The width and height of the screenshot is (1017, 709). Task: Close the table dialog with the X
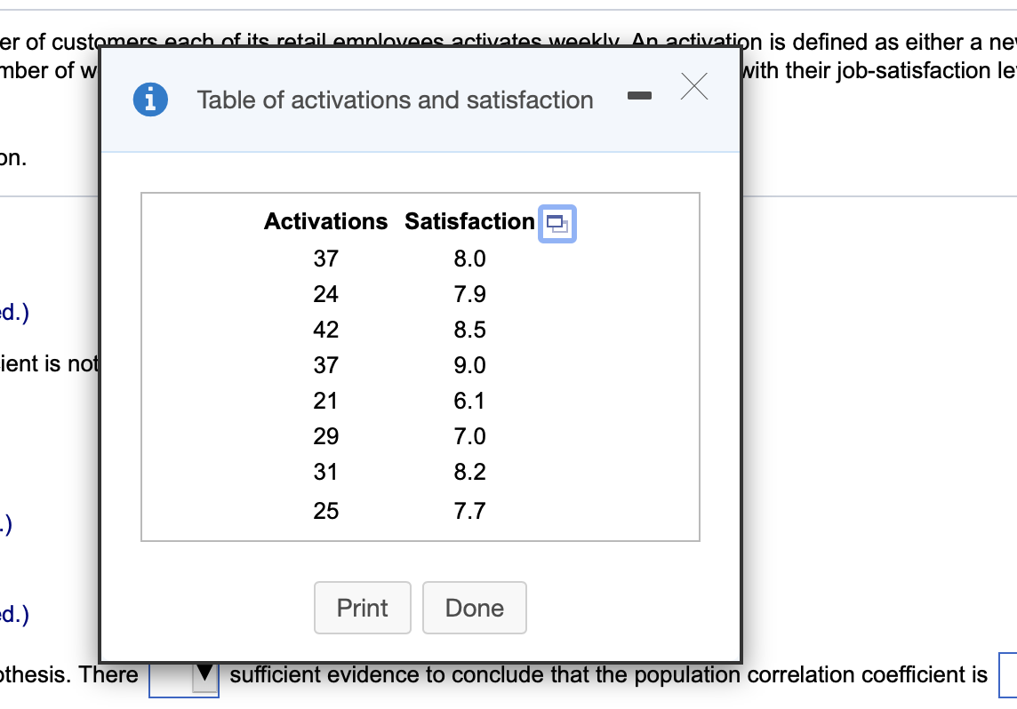(694, 85)
